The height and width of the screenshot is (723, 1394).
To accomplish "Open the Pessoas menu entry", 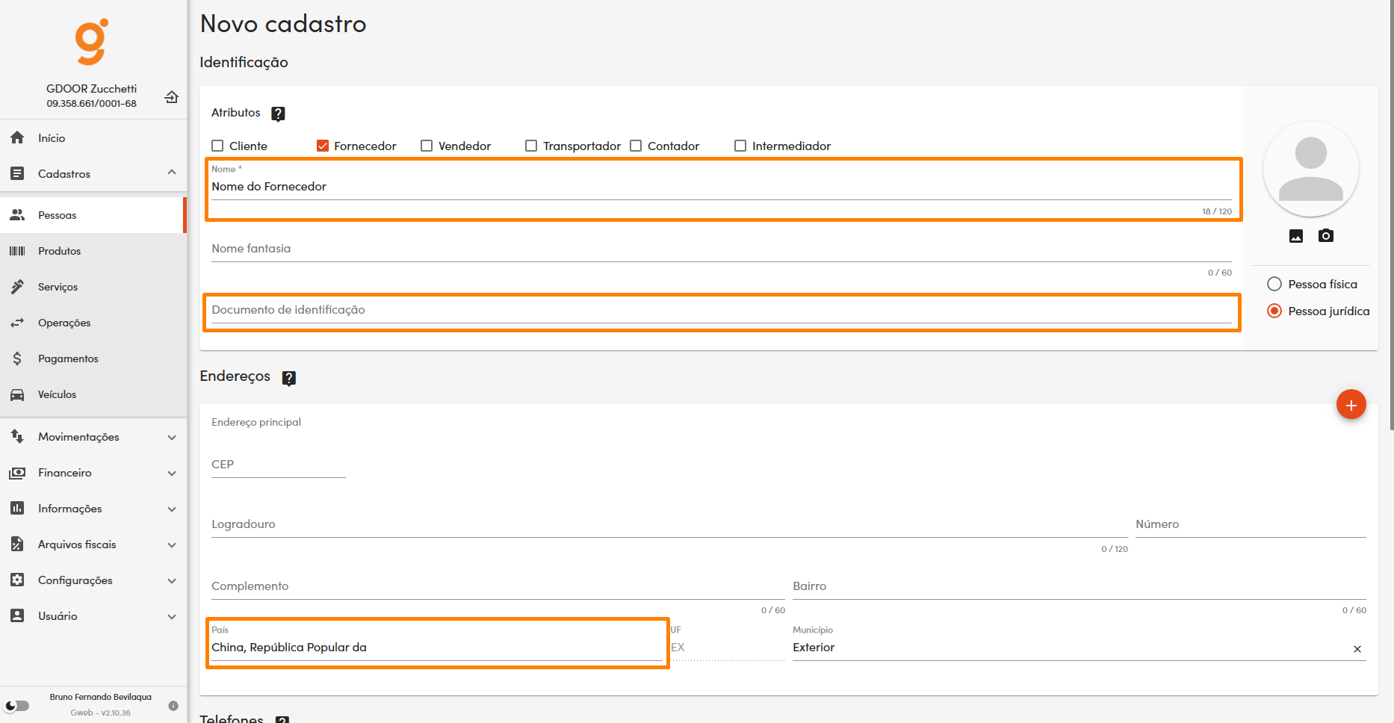I will click(x=93, y=215).
